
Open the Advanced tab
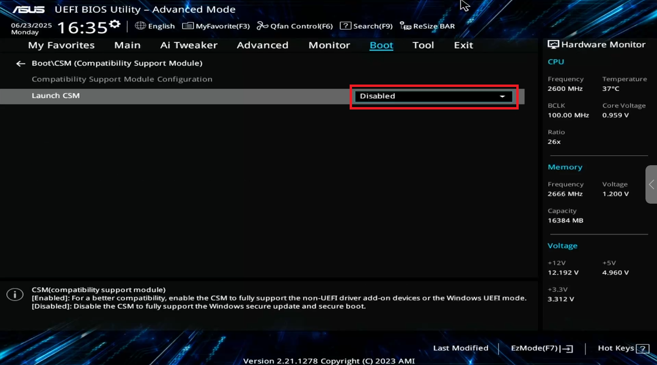point(262,45)
